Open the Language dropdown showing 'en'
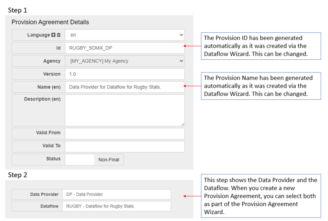 tap(125, 35)
